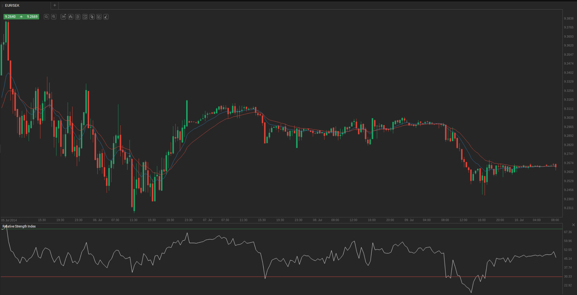Click the 9.2640 bid price
577x295 pixels.
[x=11, y=17]
